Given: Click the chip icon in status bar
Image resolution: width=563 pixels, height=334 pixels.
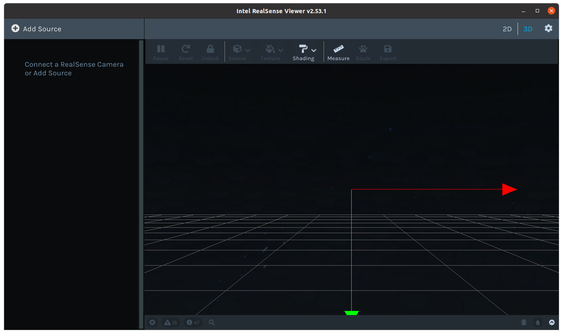Looking at the screenshot, I should coord(524,322).
